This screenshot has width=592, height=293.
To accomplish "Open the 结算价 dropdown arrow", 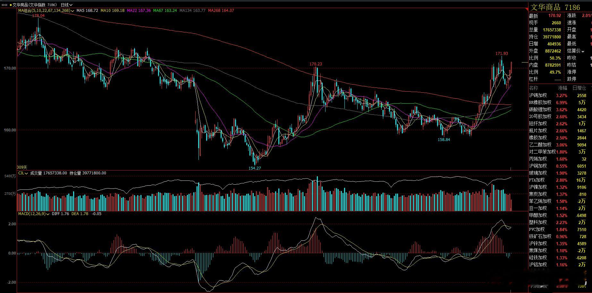I will click(582, 51).
